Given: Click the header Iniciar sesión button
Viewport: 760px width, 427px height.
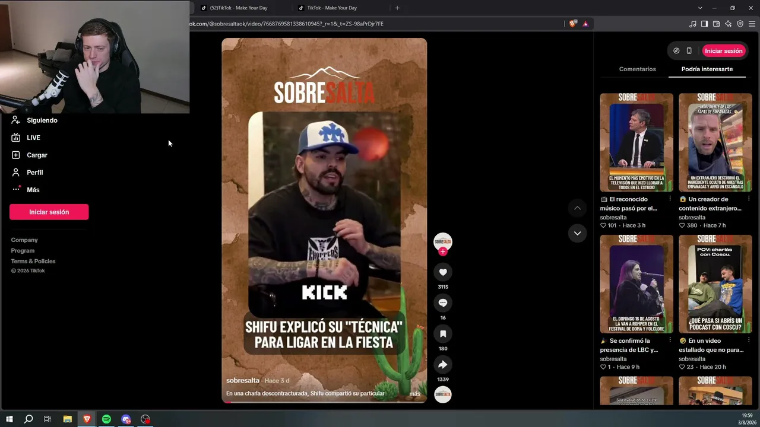Looking at the screenshot, I should pos(724,51).
